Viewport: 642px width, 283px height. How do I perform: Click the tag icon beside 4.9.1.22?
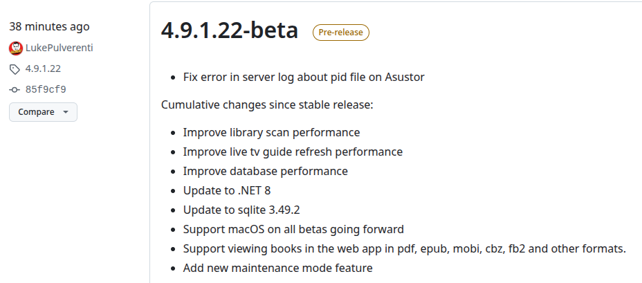[15, 69]
